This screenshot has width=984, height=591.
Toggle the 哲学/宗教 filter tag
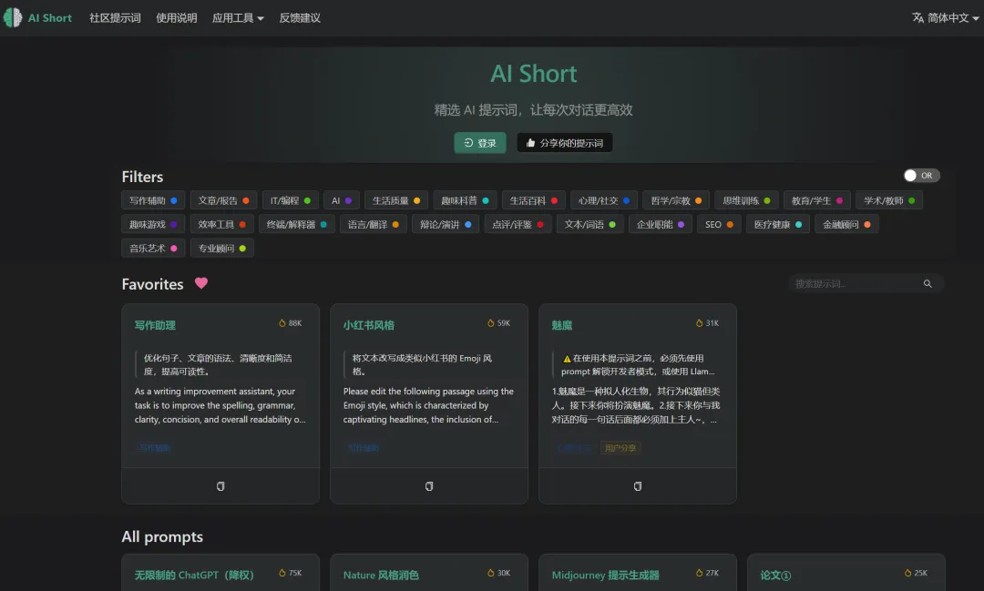pos(676,200)
